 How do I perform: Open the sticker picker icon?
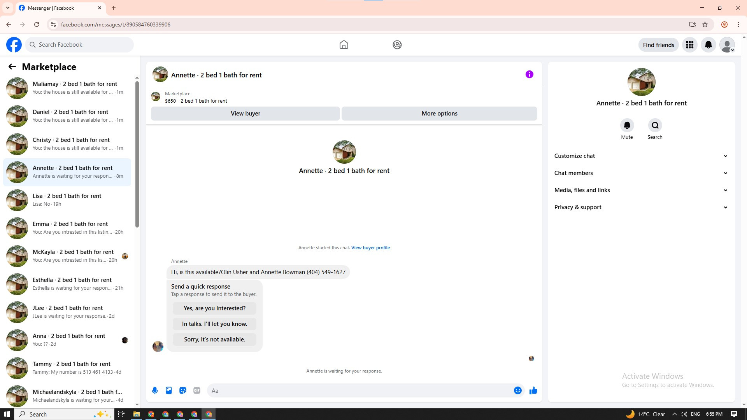tap(183, 390)
